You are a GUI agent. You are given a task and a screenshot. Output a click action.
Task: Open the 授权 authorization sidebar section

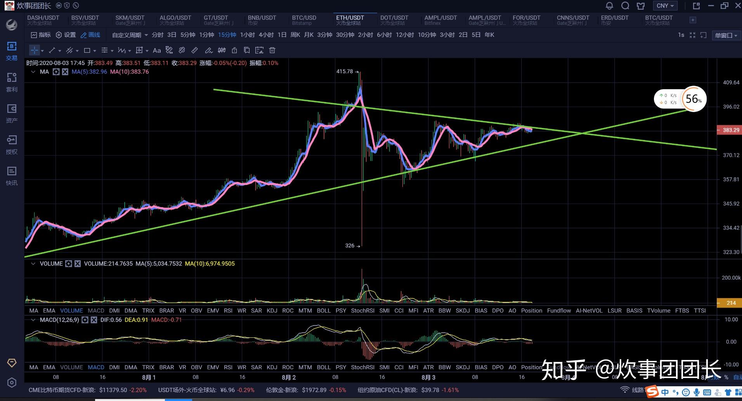12,145
